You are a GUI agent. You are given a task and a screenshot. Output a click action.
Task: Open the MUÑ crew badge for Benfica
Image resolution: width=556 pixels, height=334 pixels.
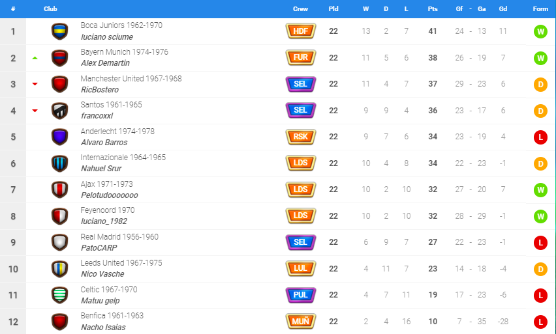click(x=301, y=321)
